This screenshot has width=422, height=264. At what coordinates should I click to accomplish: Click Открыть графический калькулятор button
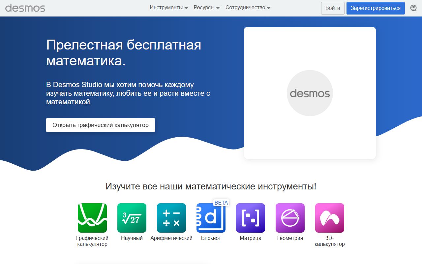click(x=101, y=125)
